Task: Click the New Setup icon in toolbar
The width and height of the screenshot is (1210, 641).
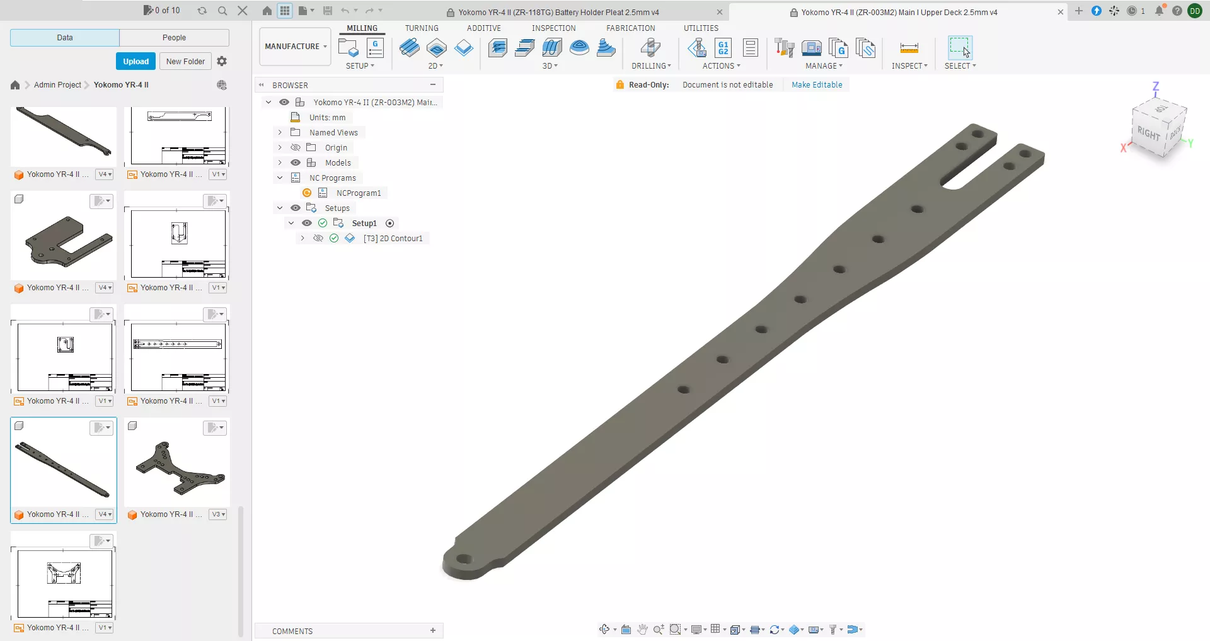Action: [348, 48]
